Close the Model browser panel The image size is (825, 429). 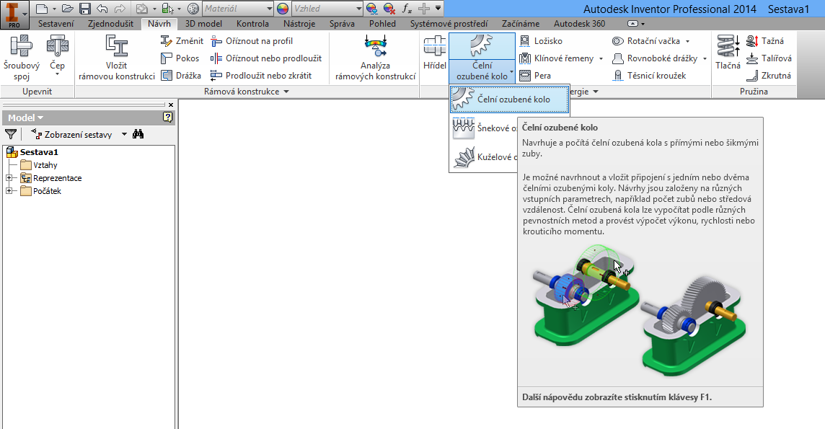170,105
